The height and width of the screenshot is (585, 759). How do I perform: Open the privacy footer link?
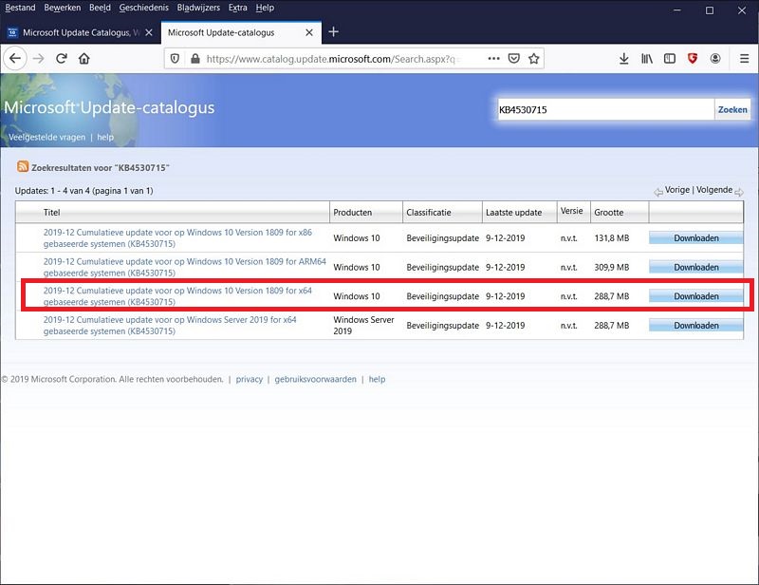pyautogui.click(x=250, y=379)
